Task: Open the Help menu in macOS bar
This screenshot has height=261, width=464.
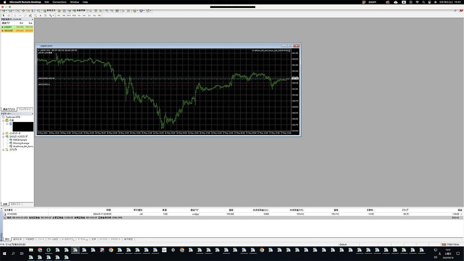Action: click(85, 2)
